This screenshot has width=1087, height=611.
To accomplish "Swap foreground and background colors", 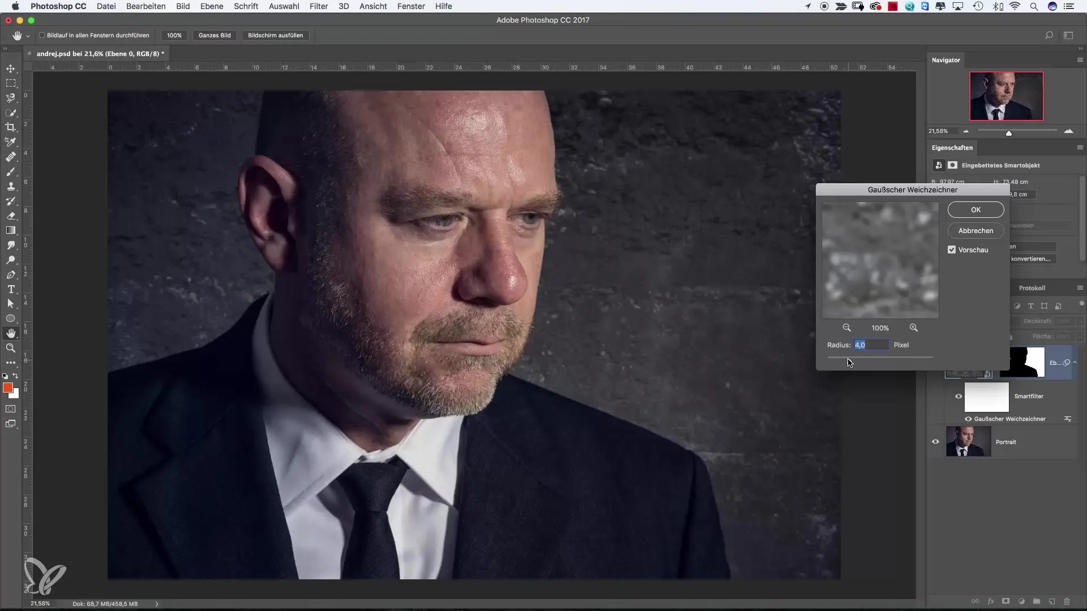I will (x=16, y=376).
